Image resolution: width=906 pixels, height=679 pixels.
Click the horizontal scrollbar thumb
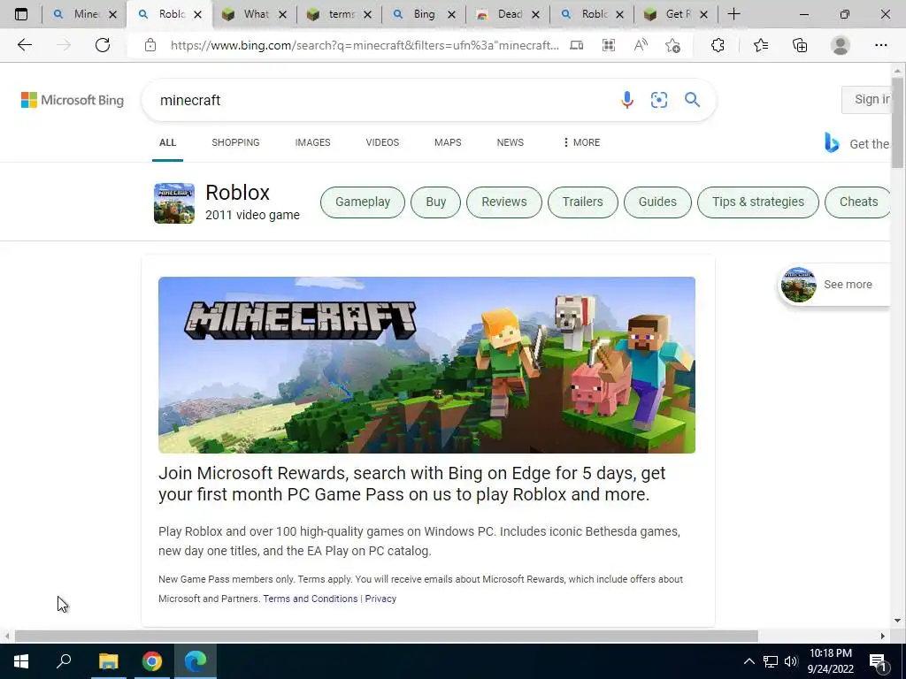click(x=386, y=636)
